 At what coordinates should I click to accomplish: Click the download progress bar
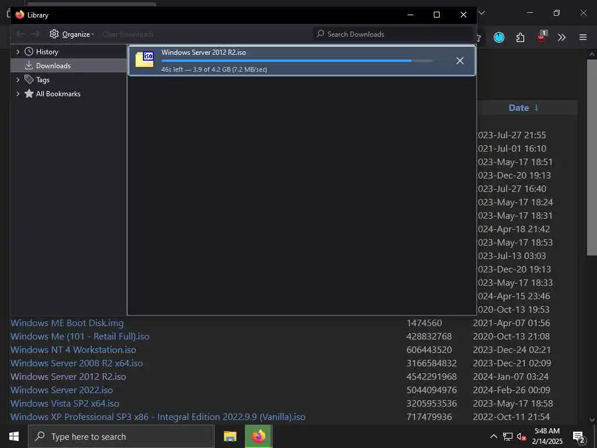(297, 61)
